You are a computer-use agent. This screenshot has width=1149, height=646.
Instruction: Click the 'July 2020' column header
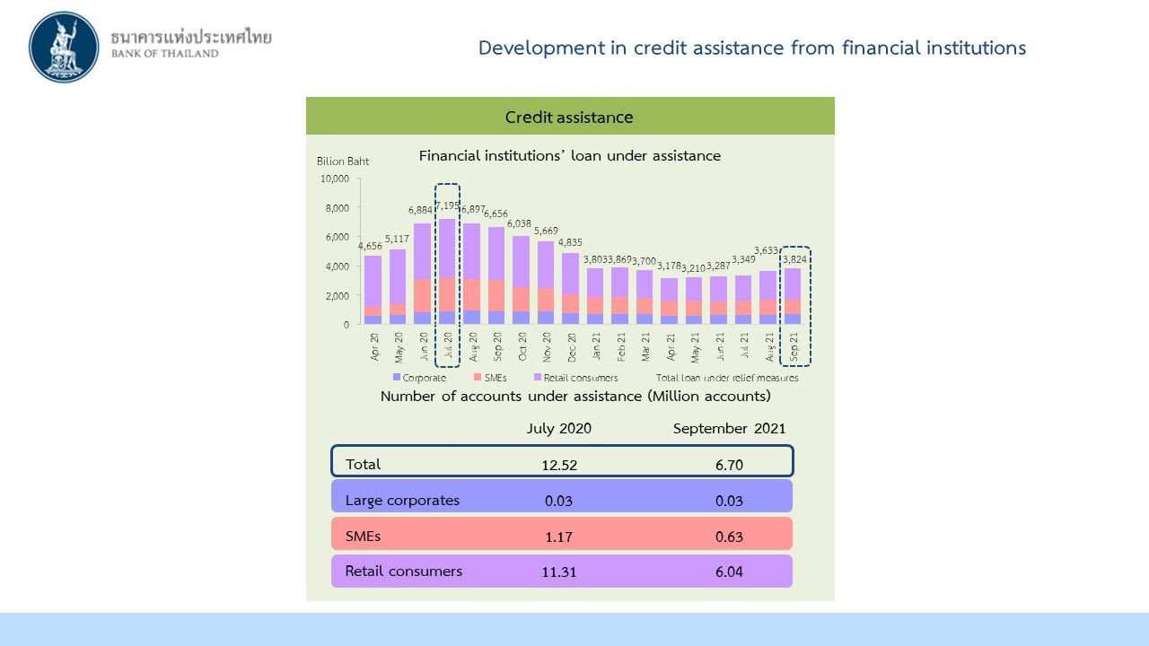click(x=559, y=428)
